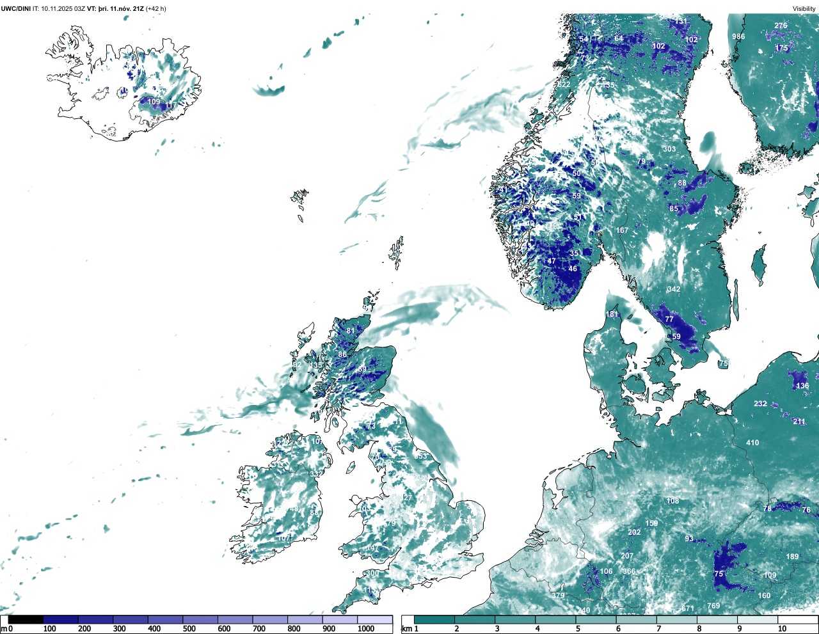Screen dimensions: 819x634
Task: Click the black 0–100 m legend segment
Action: (26, 619)
